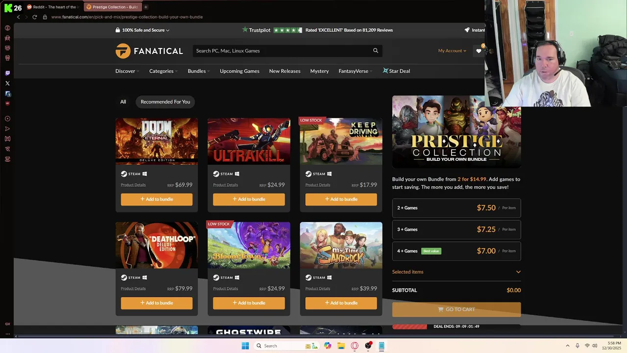This screenshot has height=353, width=627.
Task: Open Product Details for Deathloop
Action: click(133, 288)
